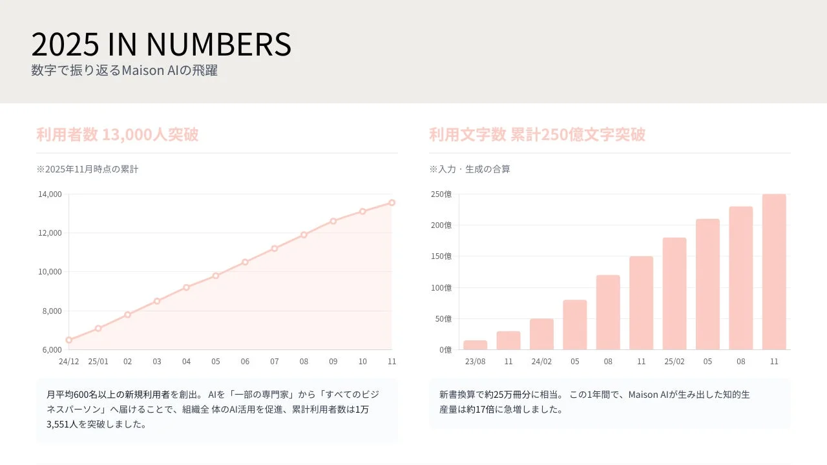Viewport: 827px width, 465px height.
Task: Click the 0億 axis label on bar chart
Action: [446, 349]
